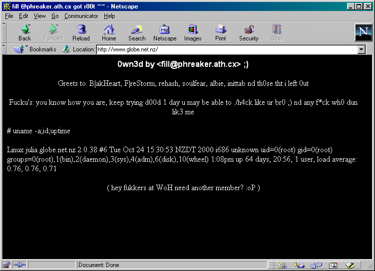Go to the Home page

[x=109, y=33]
